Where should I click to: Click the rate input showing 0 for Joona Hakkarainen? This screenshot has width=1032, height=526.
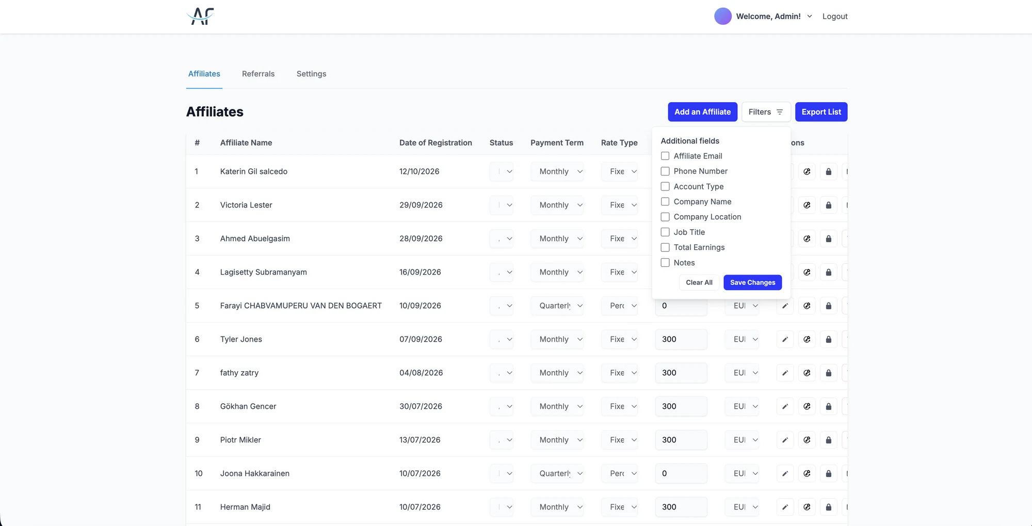pyautogui.click(x=681, y=473)
